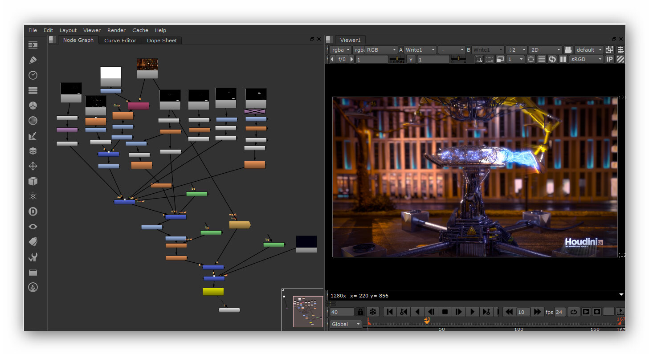The height and width of the screenshot is (354, 649).
Task: Click the current frame number field
Action: [342, 312]
